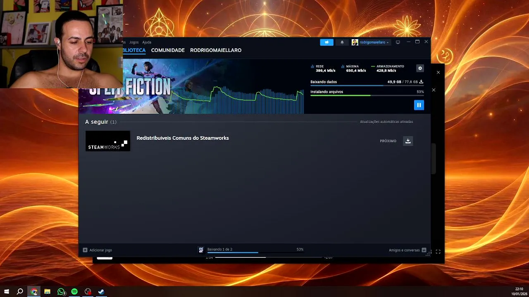Close the upper panel behind Steam
This screenshot has width=529, height=297.
(x=438, y=72)
